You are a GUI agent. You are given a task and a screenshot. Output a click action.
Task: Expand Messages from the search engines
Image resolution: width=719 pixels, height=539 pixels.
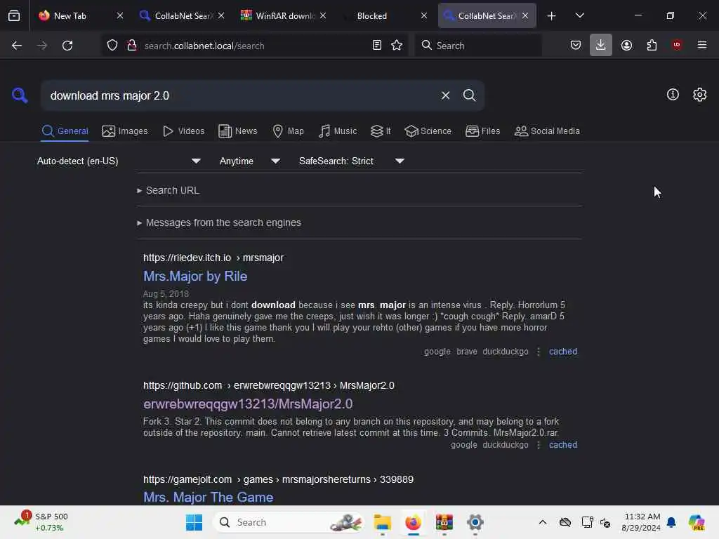[219, 222]
